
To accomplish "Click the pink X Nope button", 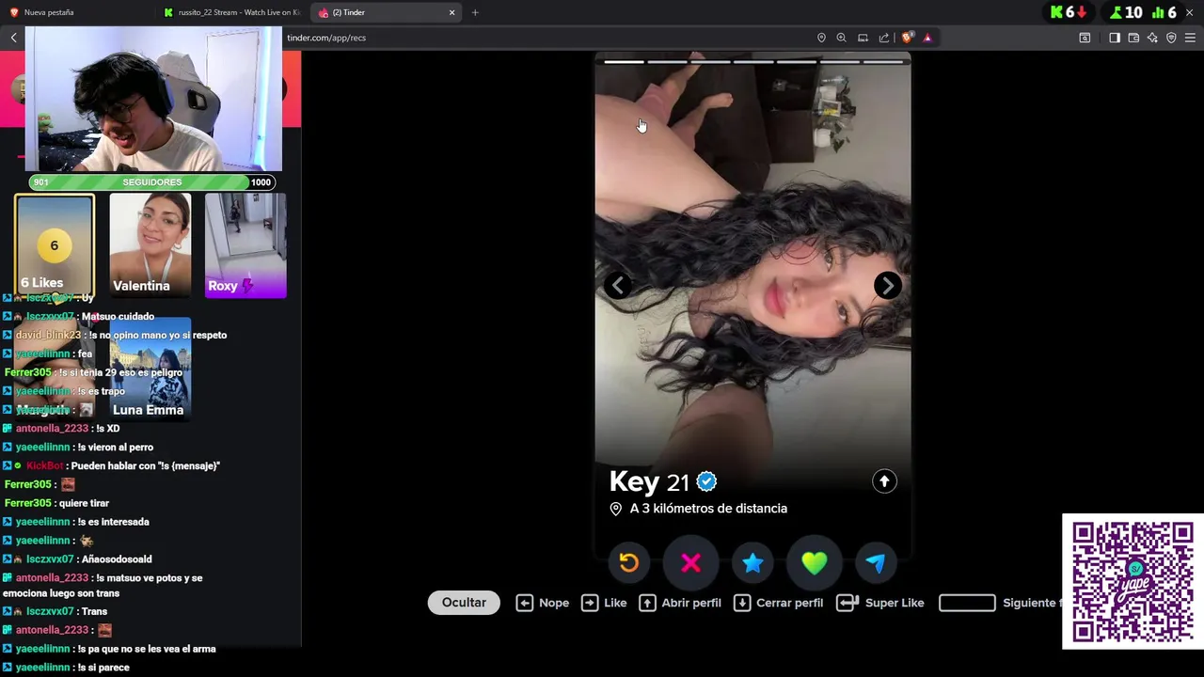I will point(690,562).
